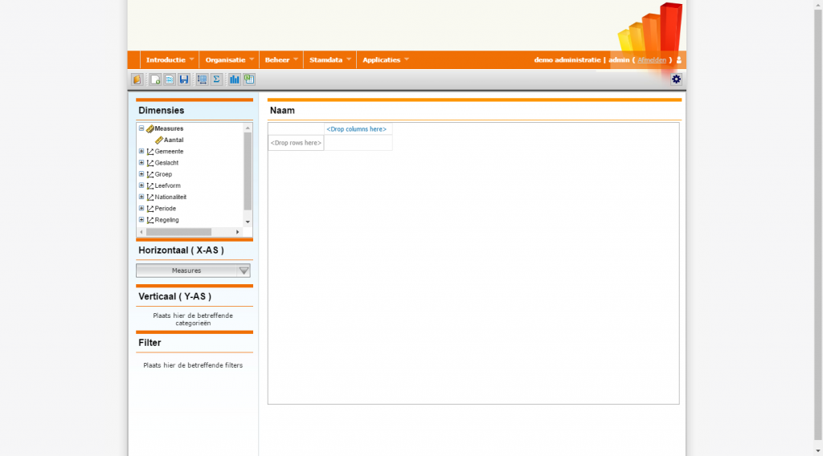Click the user profile icon beside Afmelden
This screenshot has width=823, height=456.
click(679, 60)
